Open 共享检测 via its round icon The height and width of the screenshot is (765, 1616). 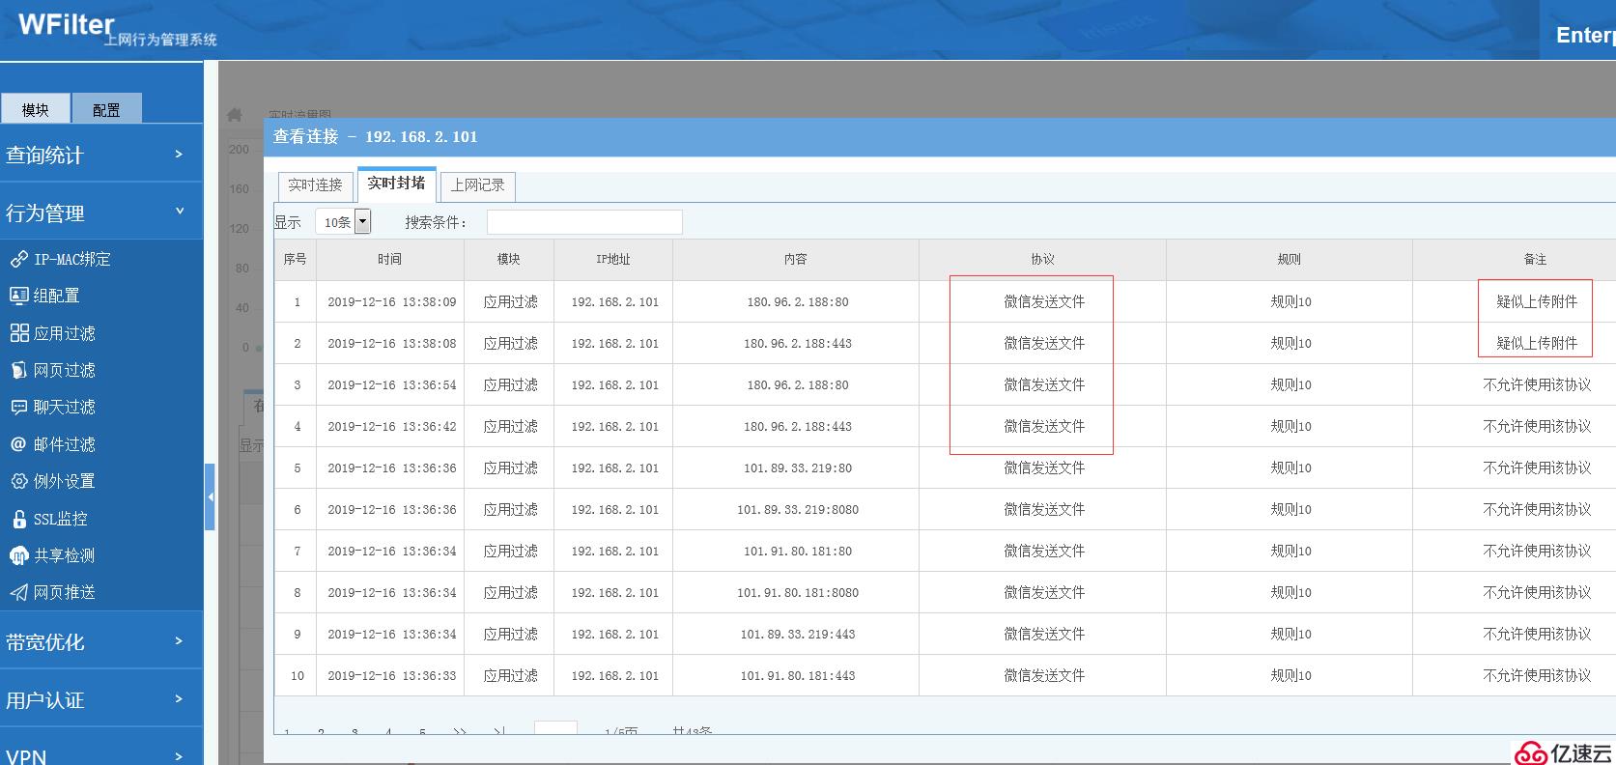[x=18, y=555]
